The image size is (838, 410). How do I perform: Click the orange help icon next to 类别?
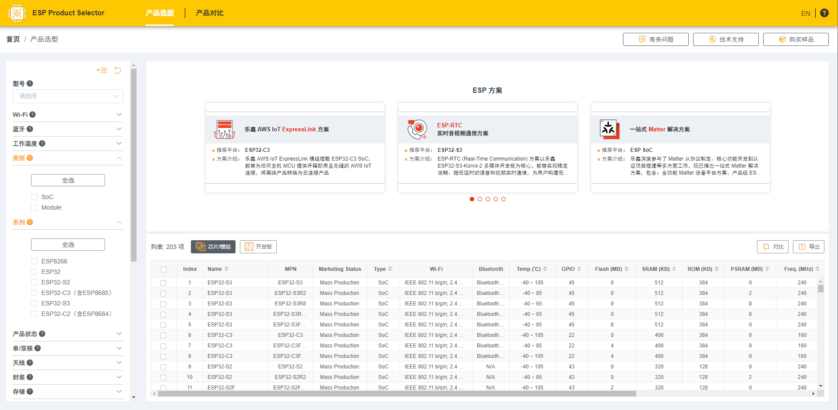click(30, 158)
